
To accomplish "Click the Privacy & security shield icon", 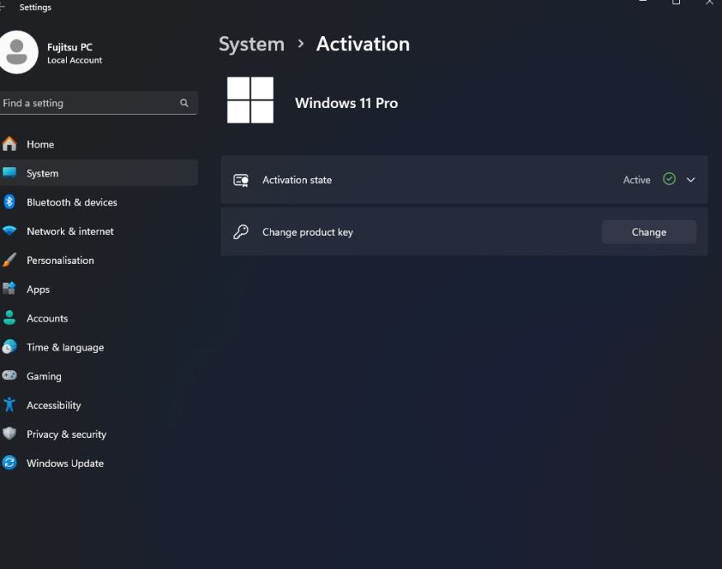I will [9, 434].
